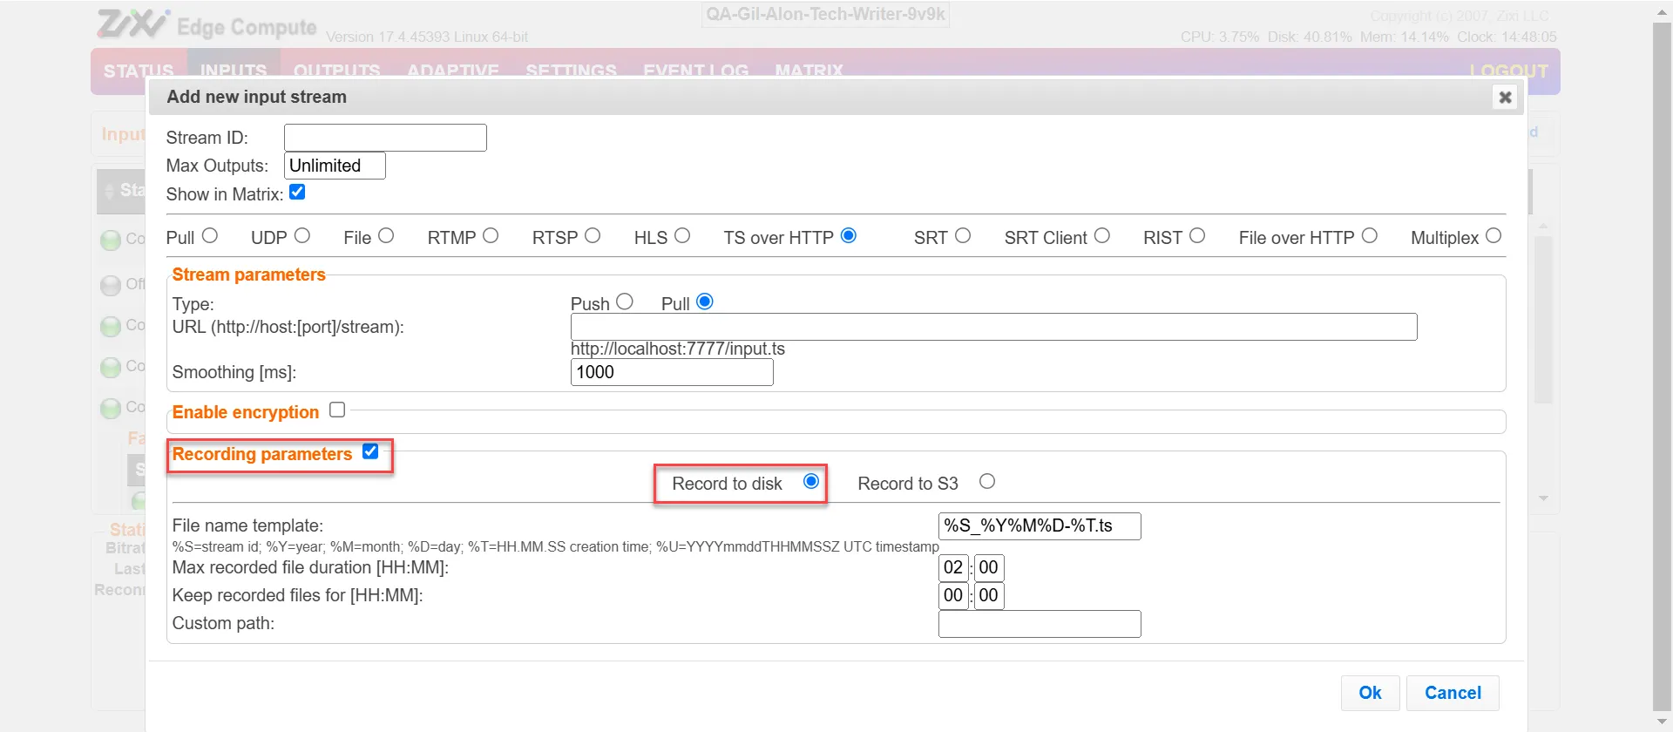This screenshot has width=1673, height=732.
Task: Click the Max Outputs field
Action: click(335, 166)
